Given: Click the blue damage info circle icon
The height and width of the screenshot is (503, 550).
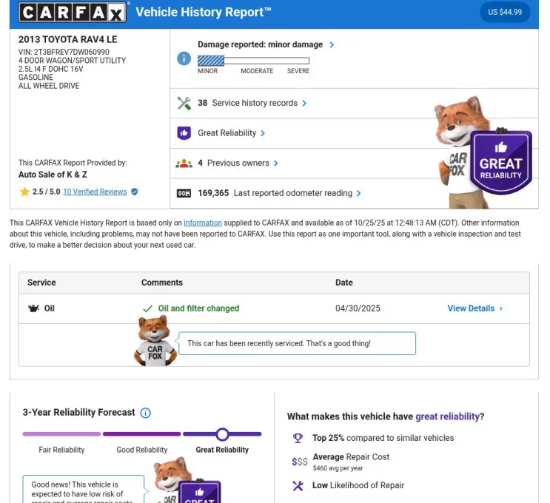Looking at the screenshot, I should (184, 58).
